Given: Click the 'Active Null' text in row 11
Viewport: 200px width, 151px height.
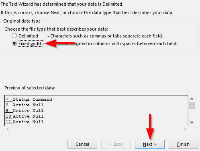Looking at the screenshot, I should [28, 122].
